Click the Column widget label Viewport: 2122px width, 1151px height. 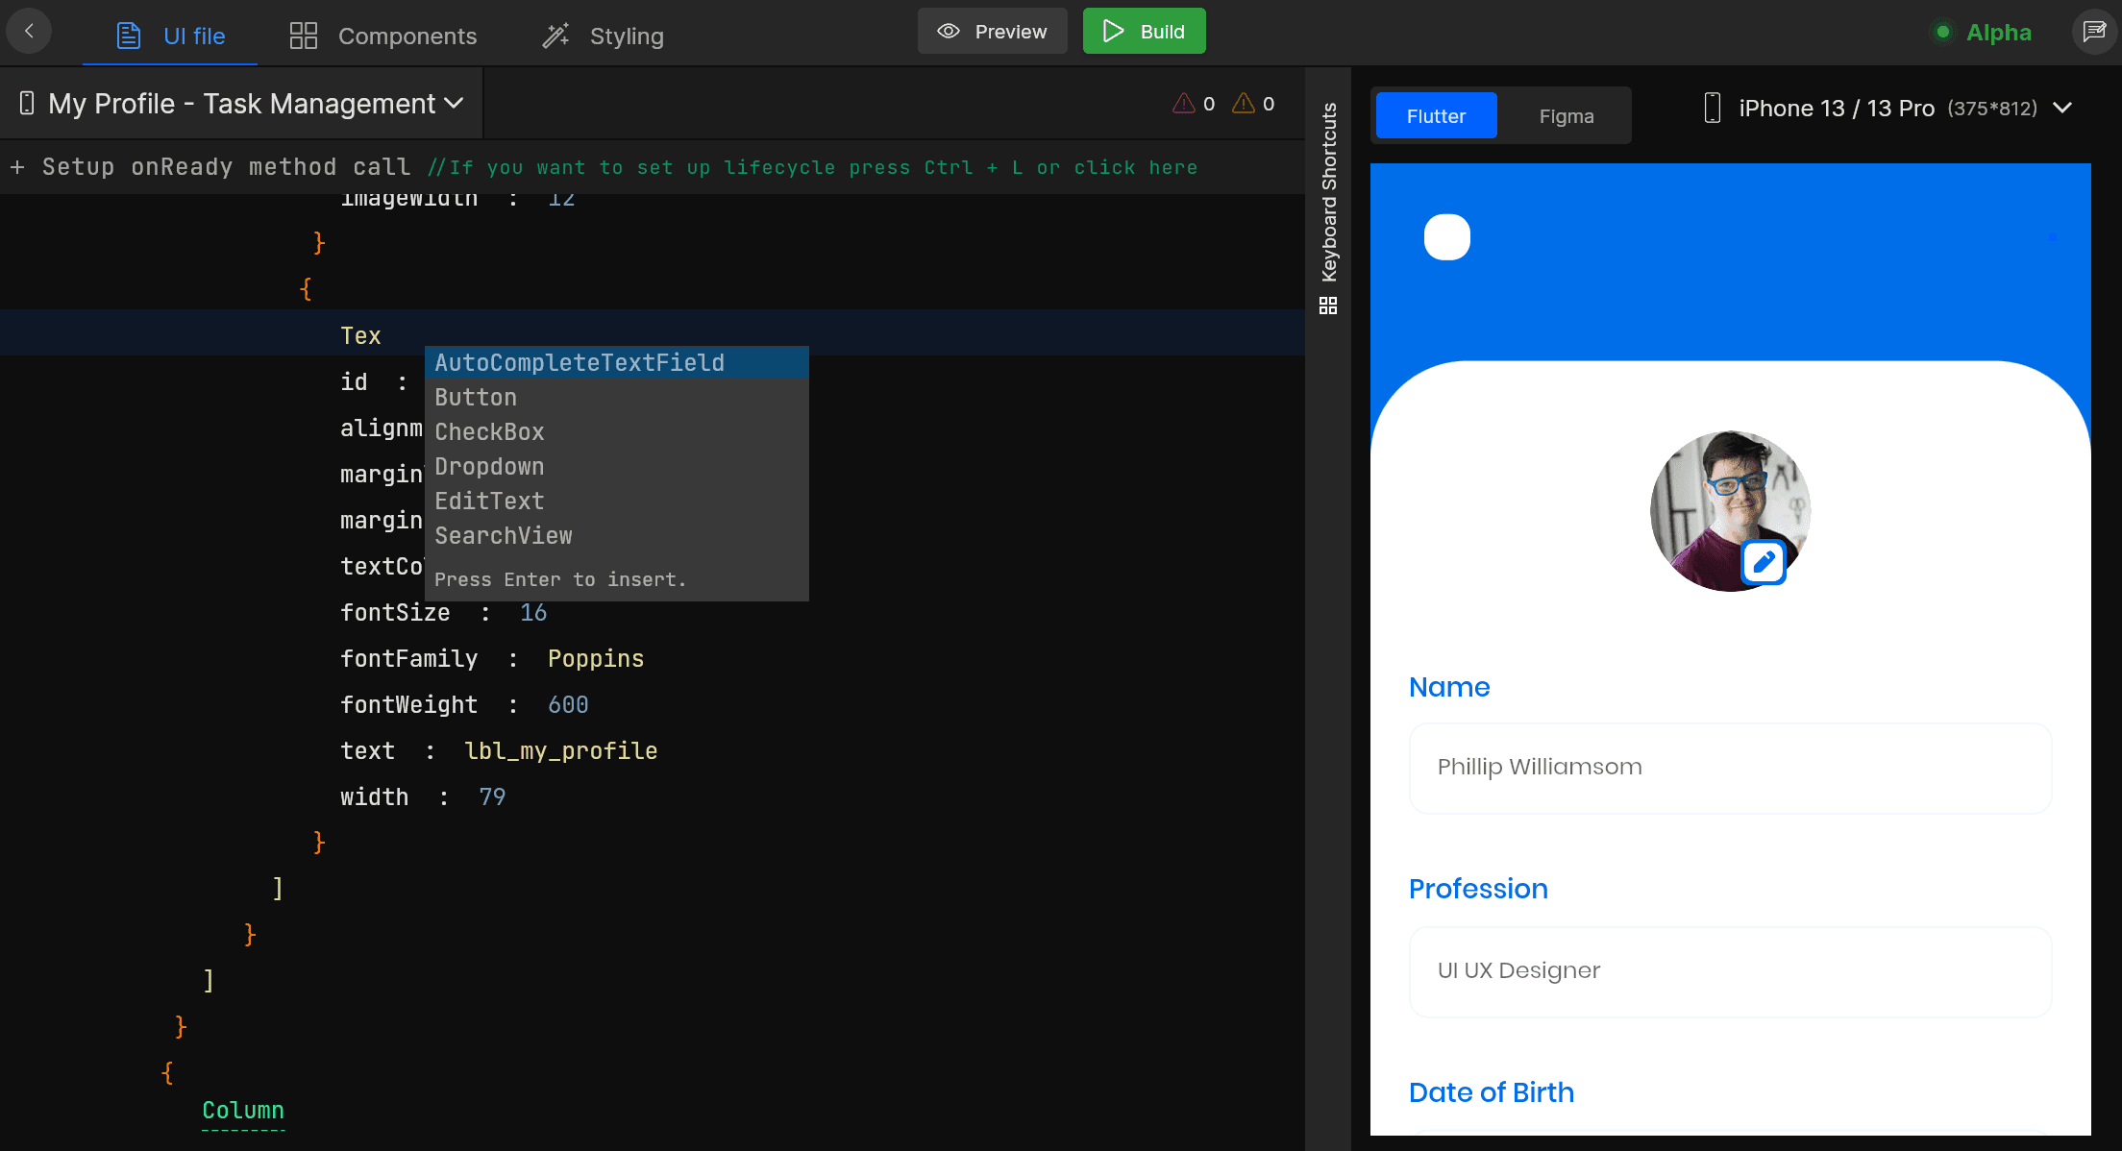(x=243, y=1111)
